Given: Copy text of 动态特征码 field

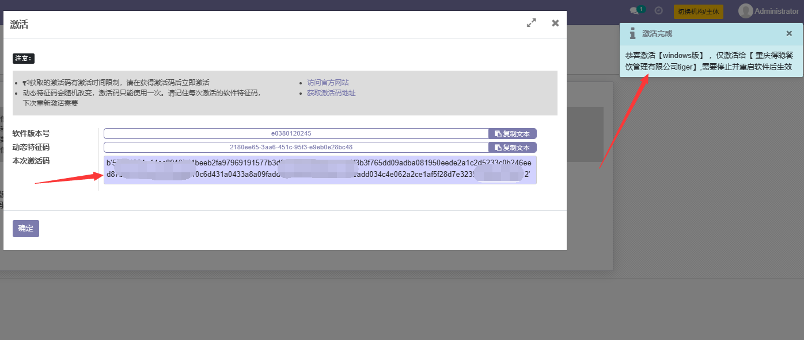Looking at the screenshot, I should (x=512, y=147).
